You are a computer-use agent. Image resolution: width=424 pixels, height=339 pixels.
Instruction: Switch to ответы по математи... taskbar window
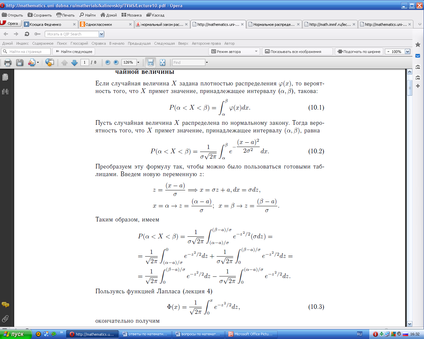pyautogui.click(x=146, y=334)
